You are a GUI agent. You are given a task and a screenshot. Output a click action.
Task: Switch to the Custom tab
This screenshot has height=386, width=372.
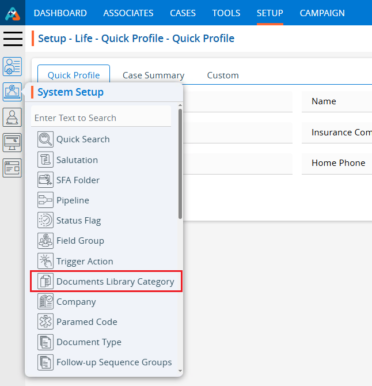point(223,75)
